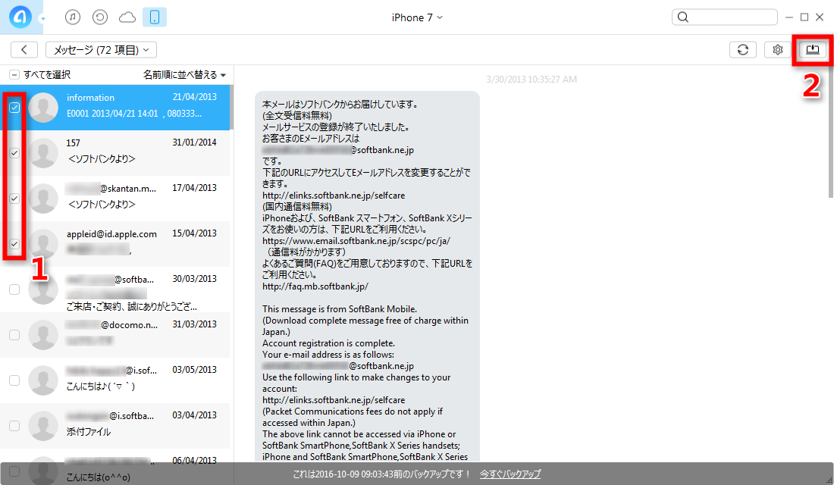Click the message timestamp 3/30/2013 10:35:27 AM
Screen dimensions: 834x485
531,80
